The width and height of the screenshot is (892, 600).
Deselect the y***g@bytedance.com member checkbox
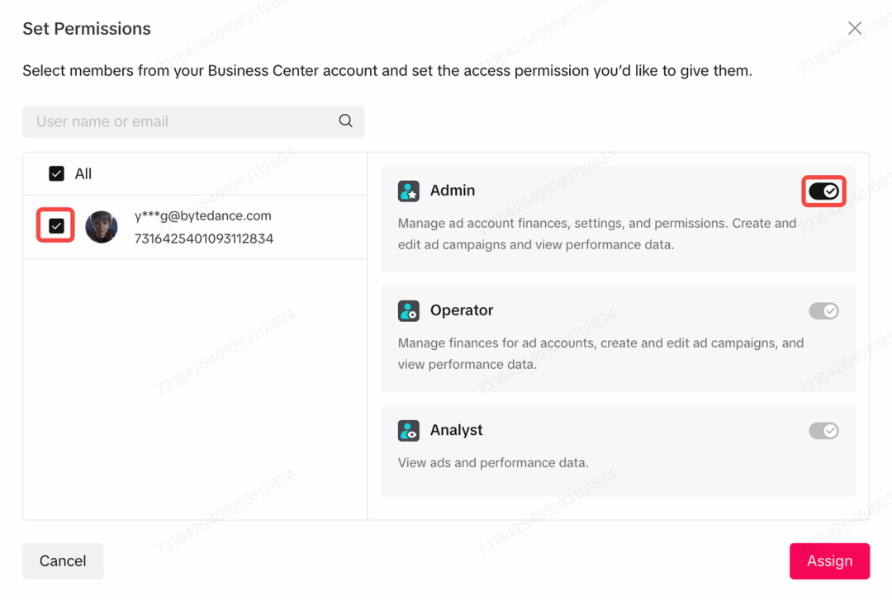coord(56,226)
